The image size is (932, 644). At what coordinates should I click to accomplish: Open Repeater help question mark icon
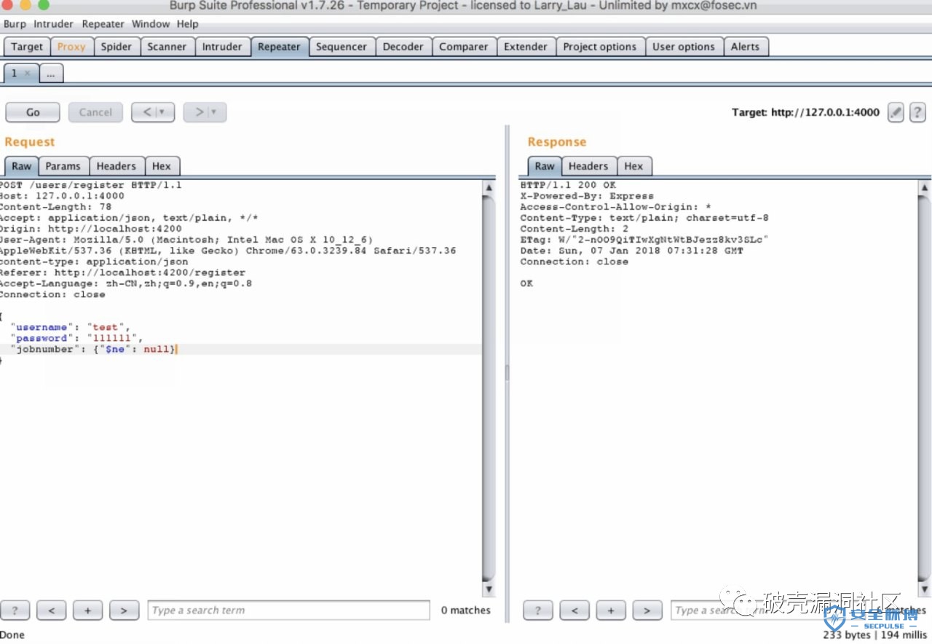click(x=917, y=112)
